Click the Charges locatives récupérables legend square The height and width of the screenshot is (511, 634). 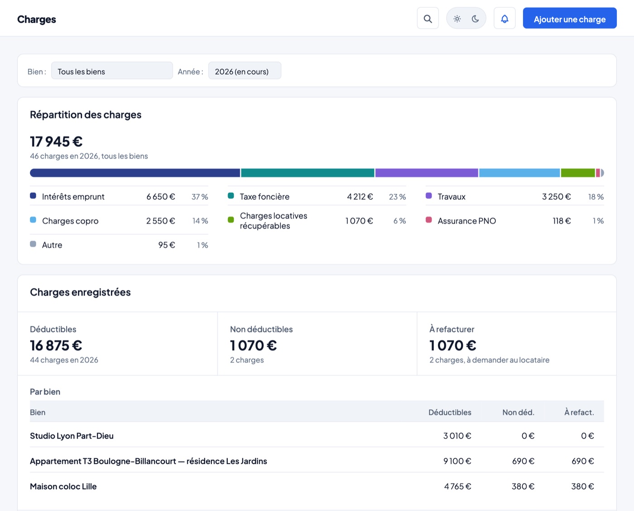(x=231, y=220)
